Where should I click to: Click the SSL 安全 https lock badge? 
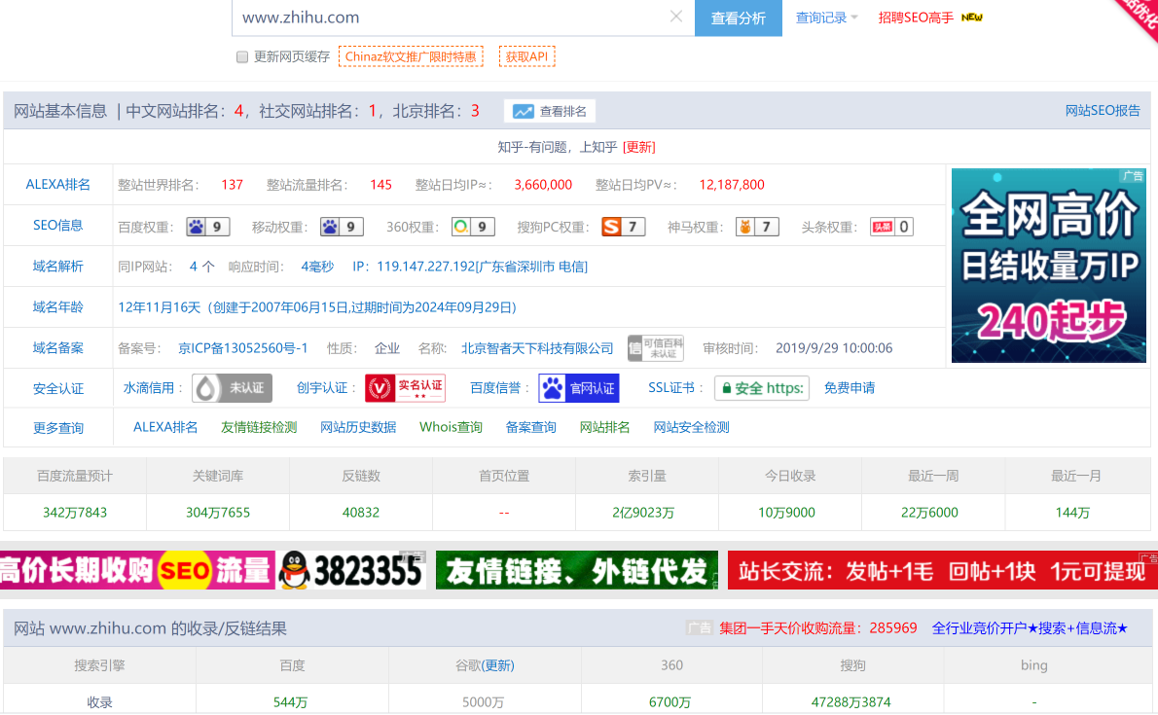[x=761, y=388]
